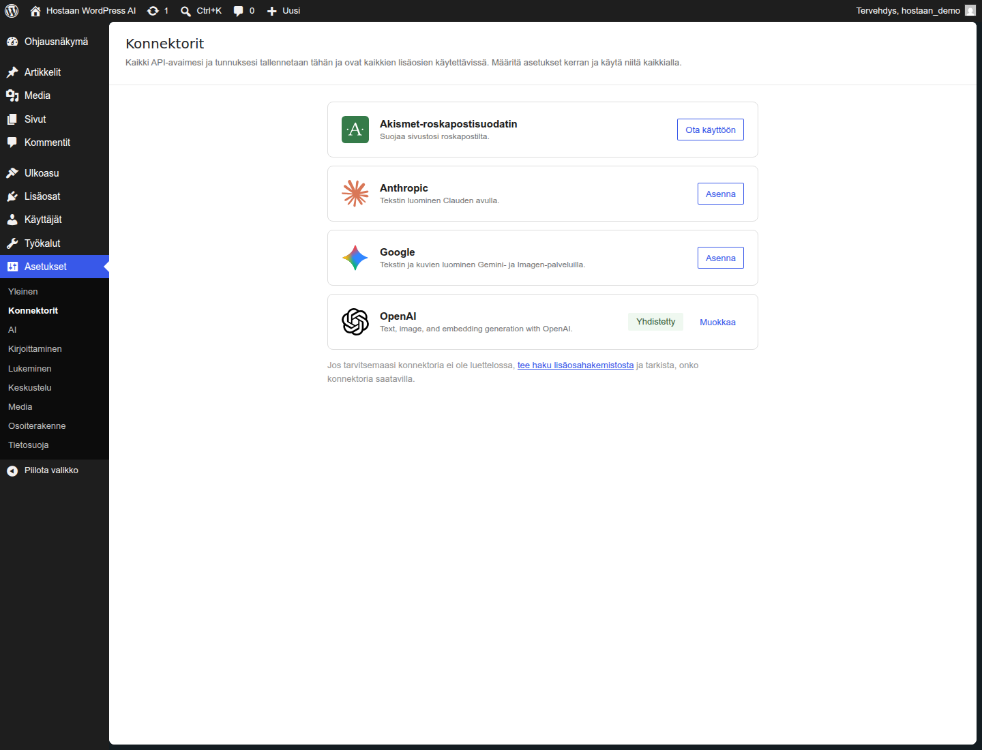The width and height of the screenshot is (982, 750).
Task: Click "Suojaa sivustosi roskapostilta." description
Action: point(434,136)
